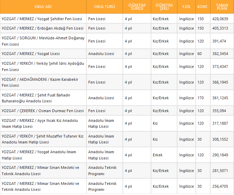Select the ÖĞRETİM SÜRESİ column header
This screenshot has height=195, width=234.
click(137, 7)
